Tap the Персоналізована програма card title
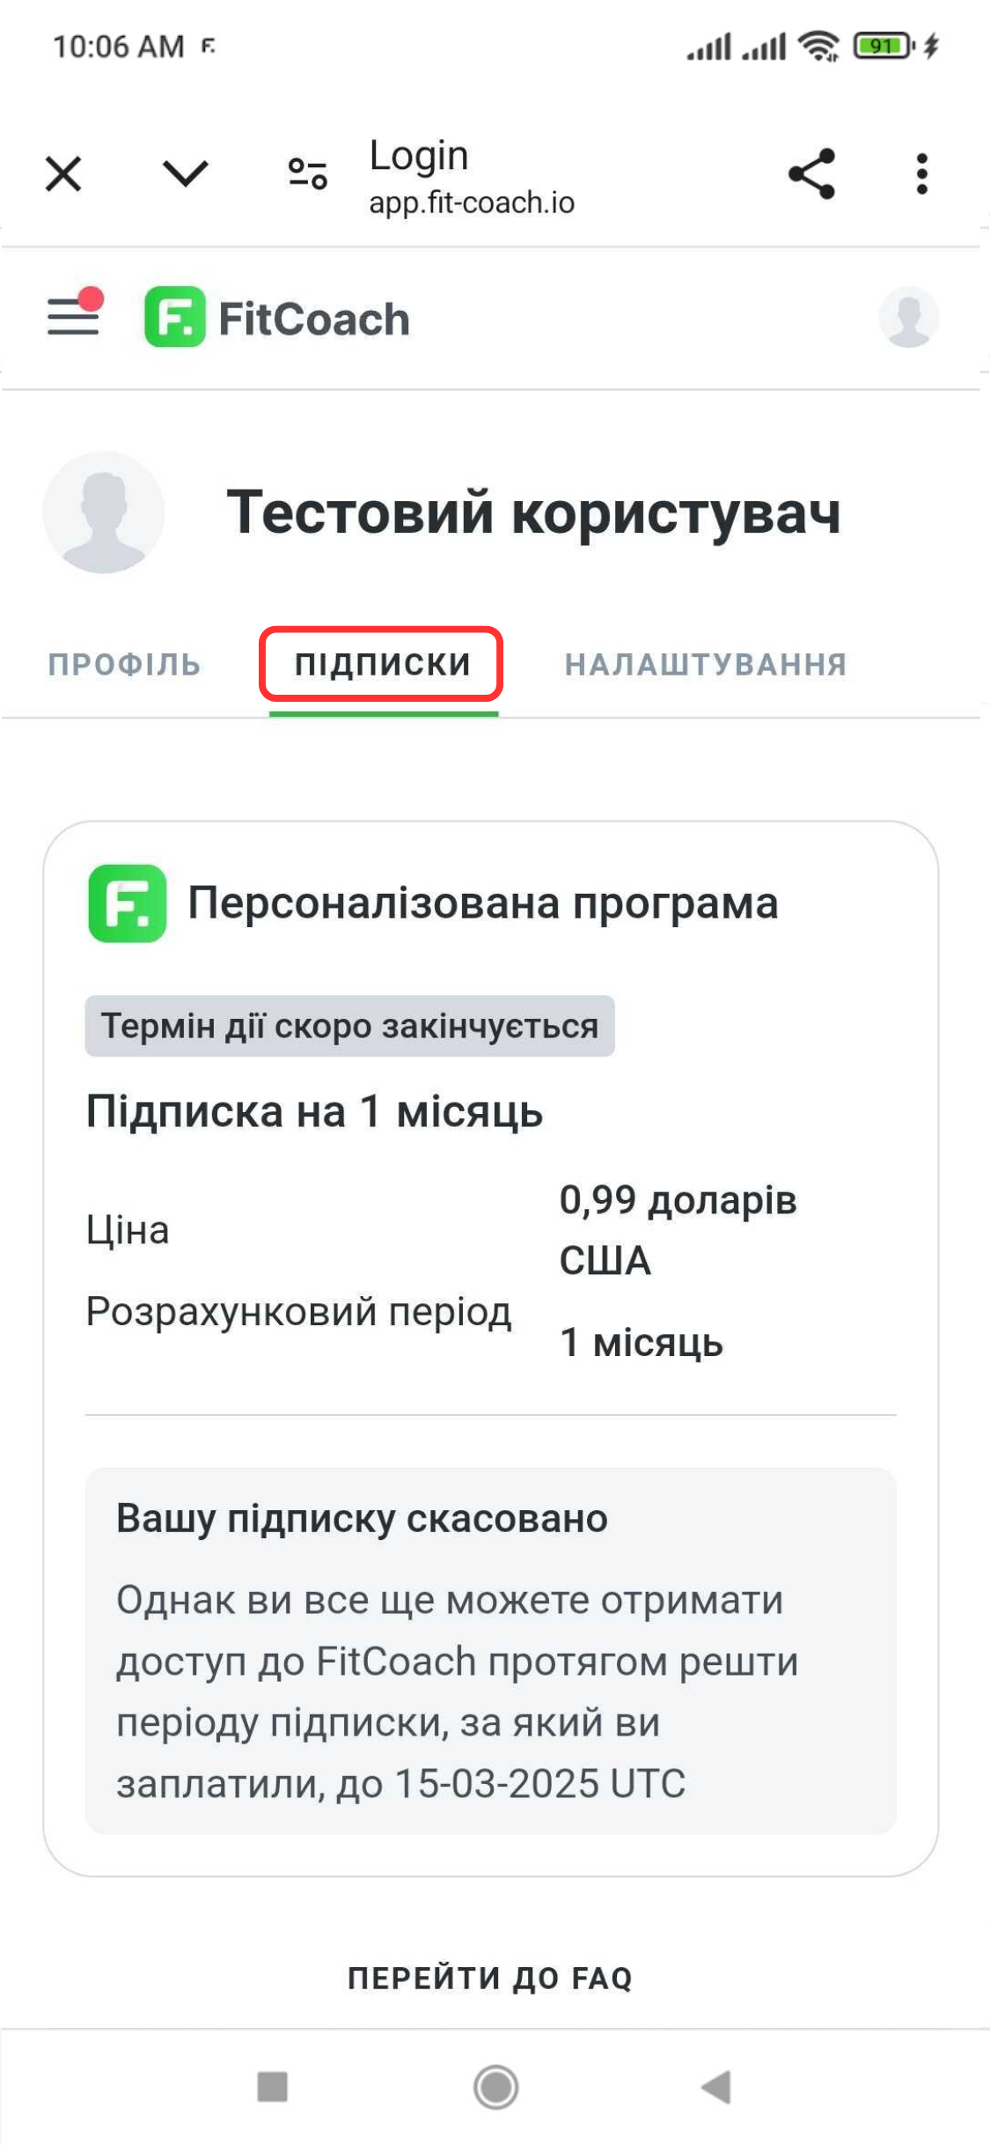This screenshot has width=990, height=2145. (483, 903)
